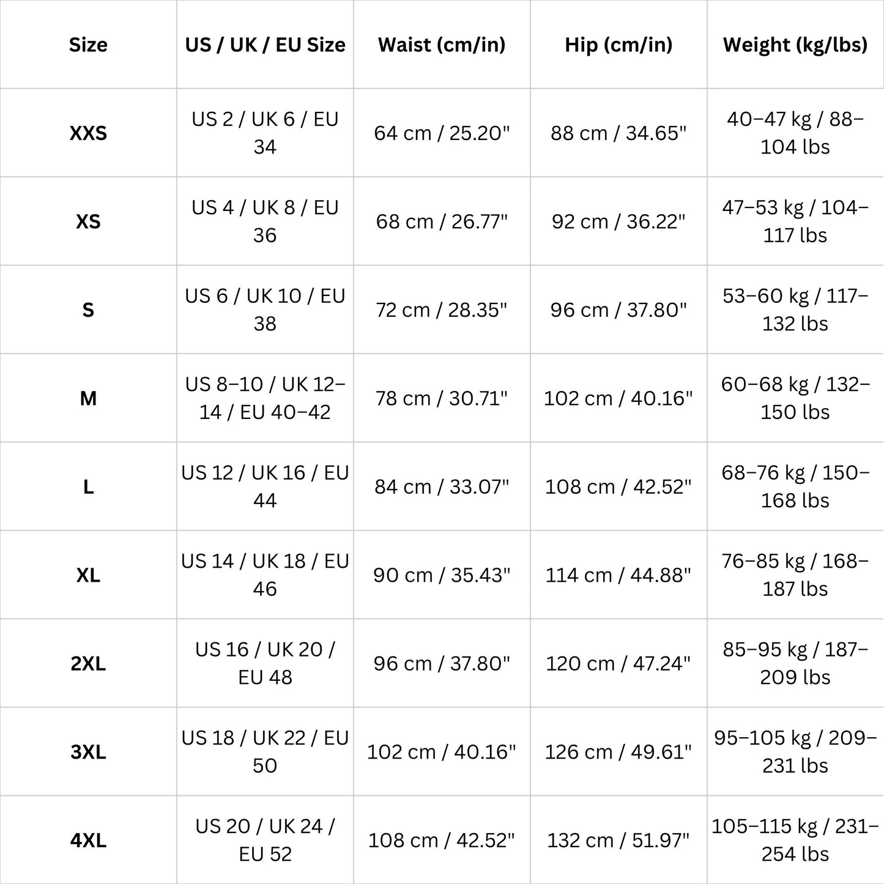Select the 64 cm / 25.20" waist cell
This screenshot has width=884, height=884.
tap(442, 133)
